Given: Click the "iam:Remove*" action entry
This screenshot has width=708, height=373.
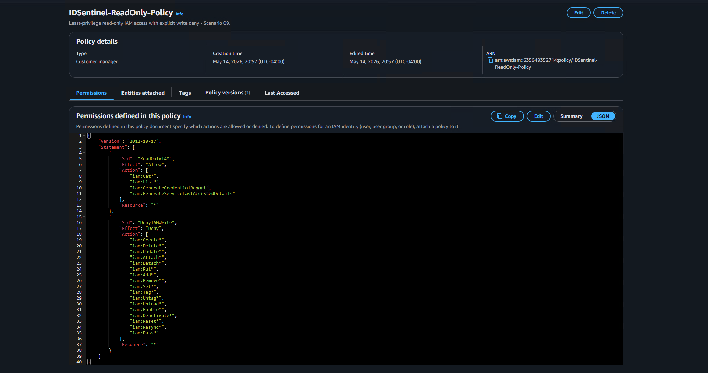Looking at the screenshot, I should (148, 281).
